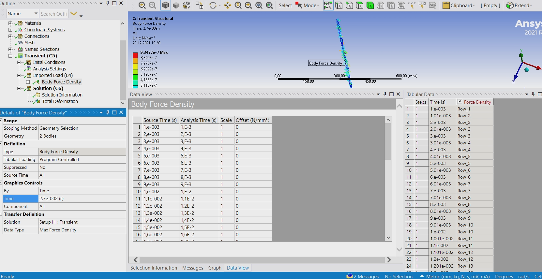Collapse the Solution (C6) branch
This screenshot has height=279, width=542.
[x=19, y=88]
